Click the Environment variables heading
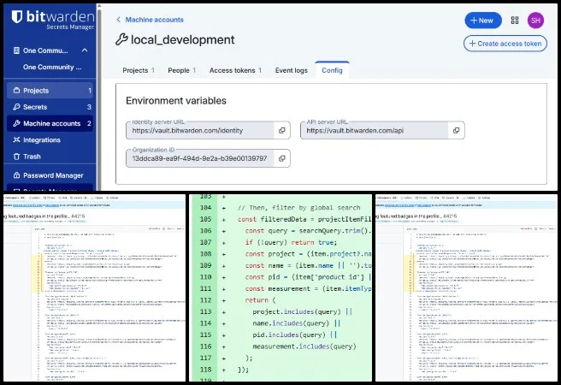 (x=176, y=101)
